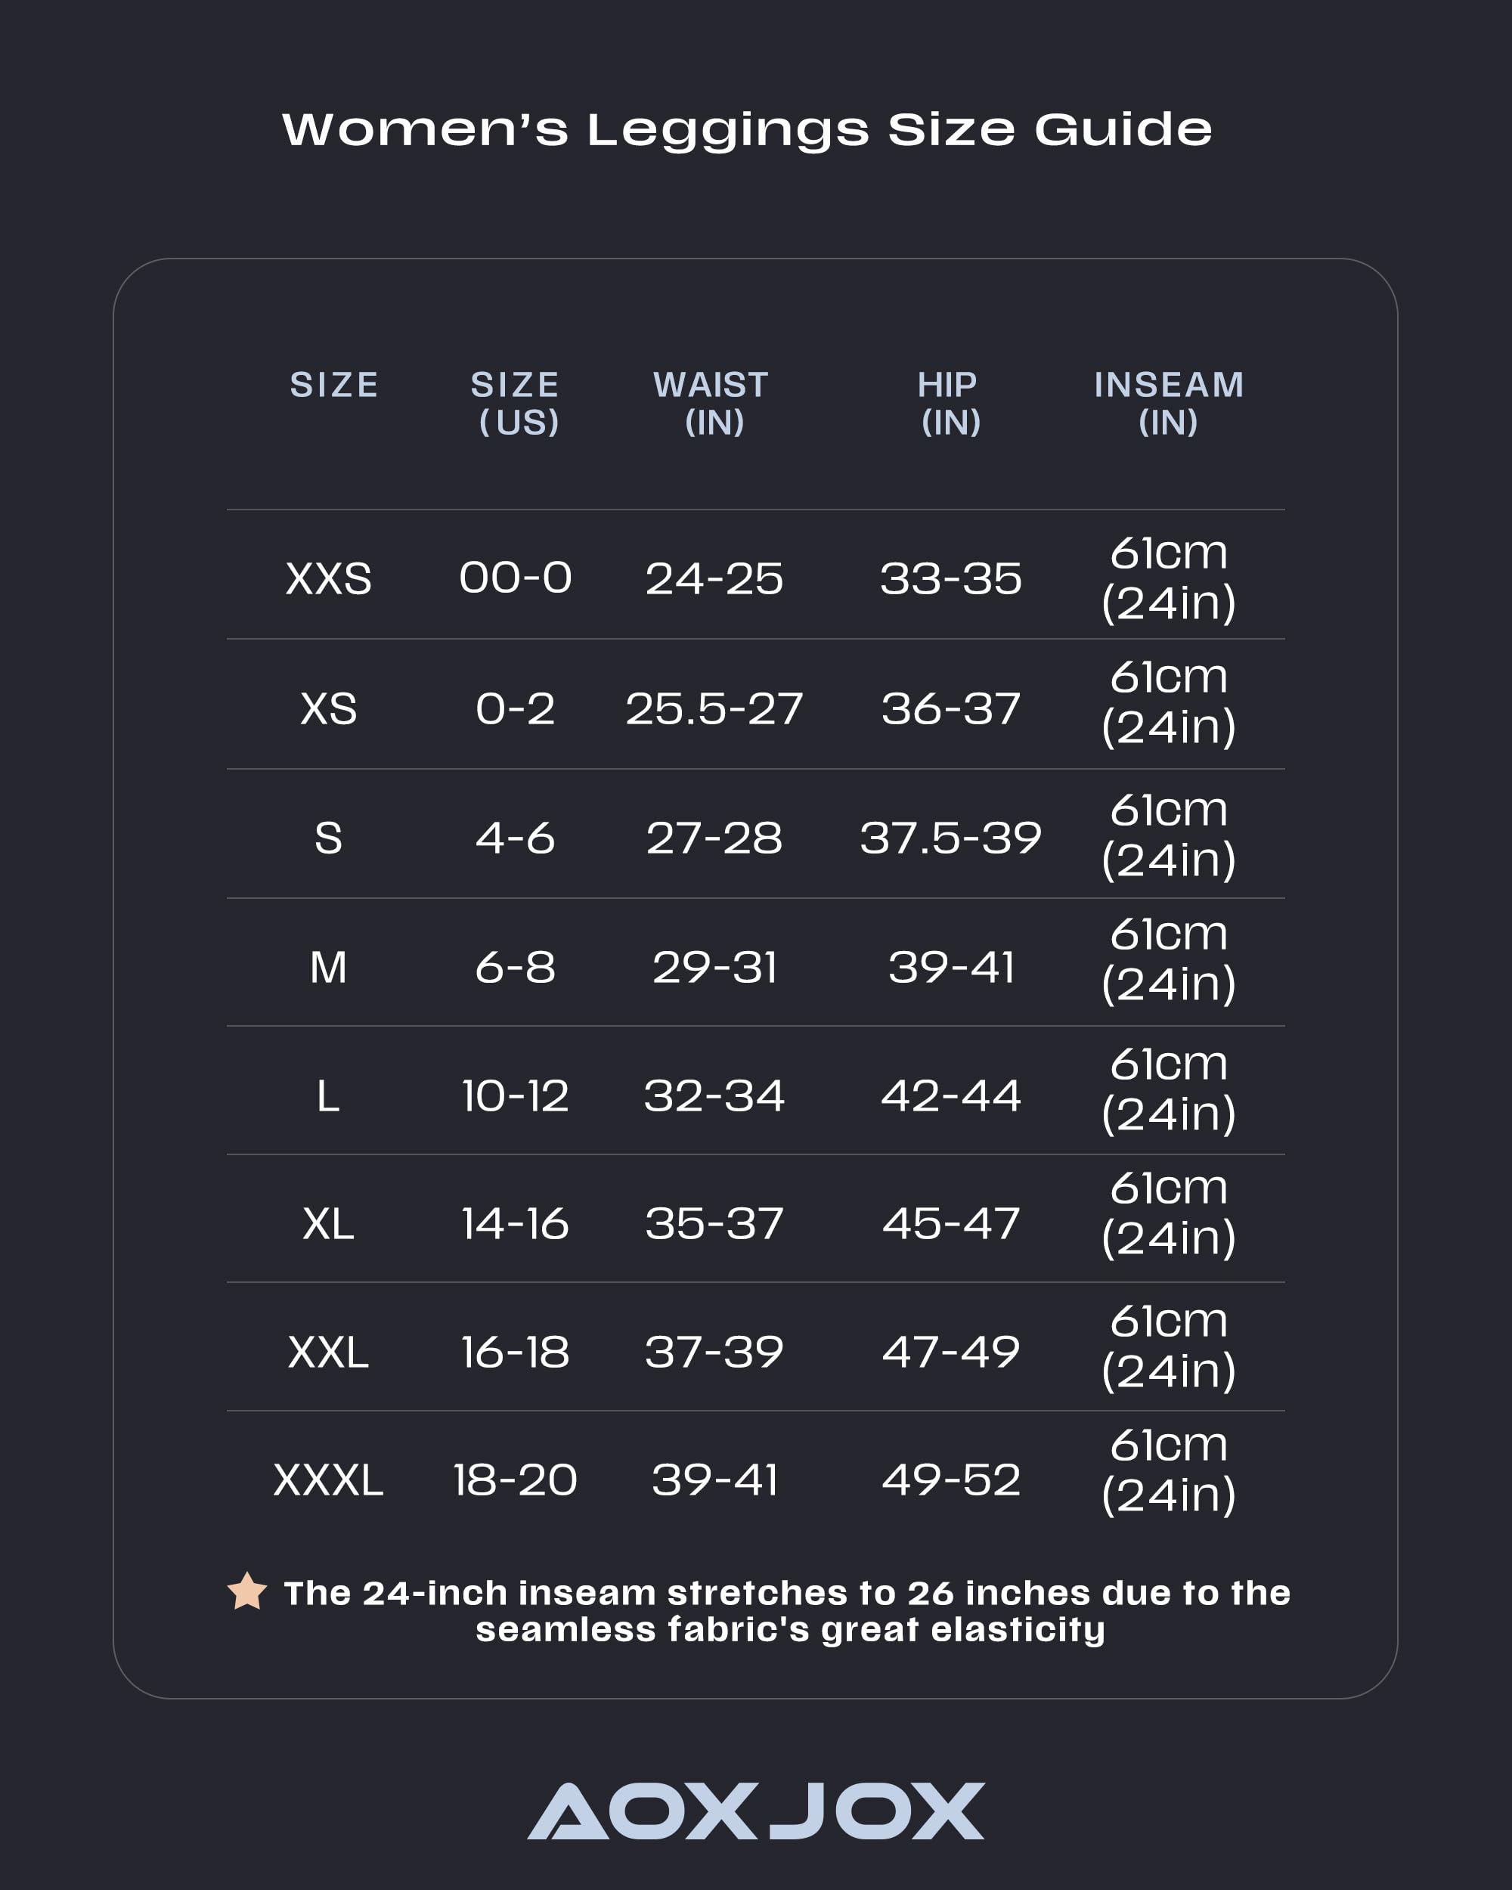Click the 37.5-39 hip measurement
Screen dimensions: 1512x1890
coord(950,838)
